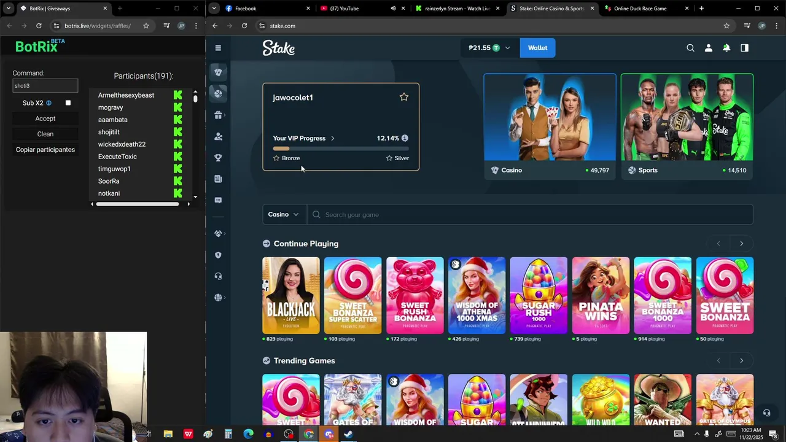Screen dimensions: 786x442
Task: Open File Explorer from the taskbar
Action: click(x=168, y=434)
